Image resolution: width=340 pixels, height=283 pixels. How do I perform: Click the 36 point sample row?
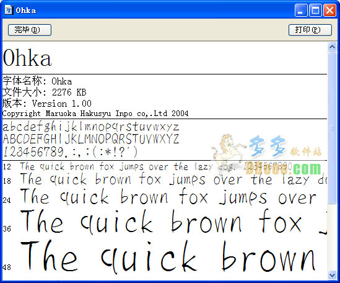pos(165,222)
